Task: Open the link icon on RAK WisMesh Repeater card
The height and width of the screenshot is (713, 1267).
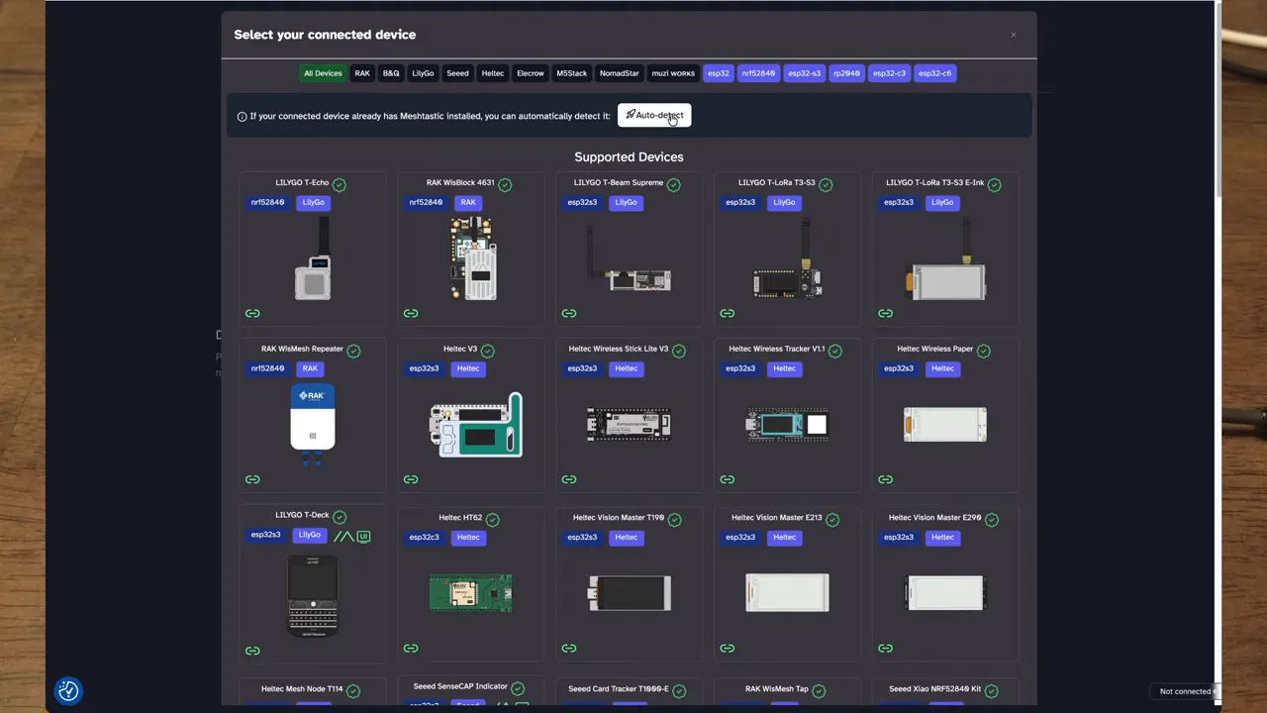Action: tap(252, 479)
